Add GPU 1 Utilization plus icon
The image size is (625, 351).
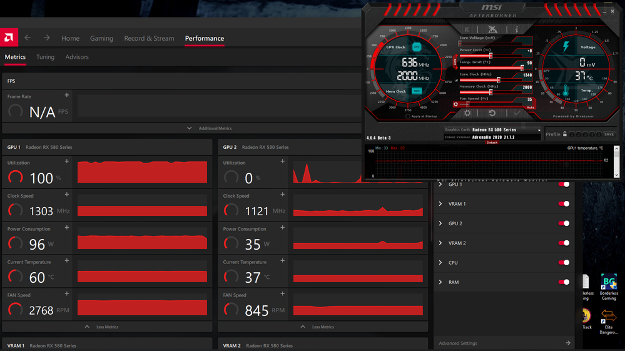pyautogui.click(x=67, y=161)
